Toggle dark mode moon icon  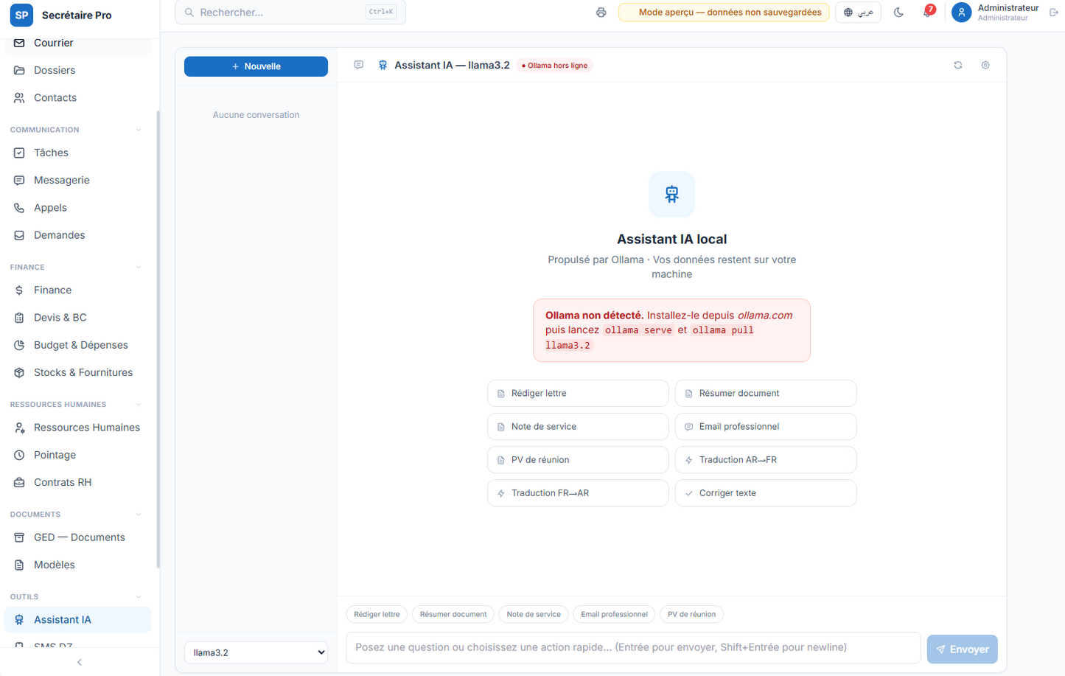(898, 13)
